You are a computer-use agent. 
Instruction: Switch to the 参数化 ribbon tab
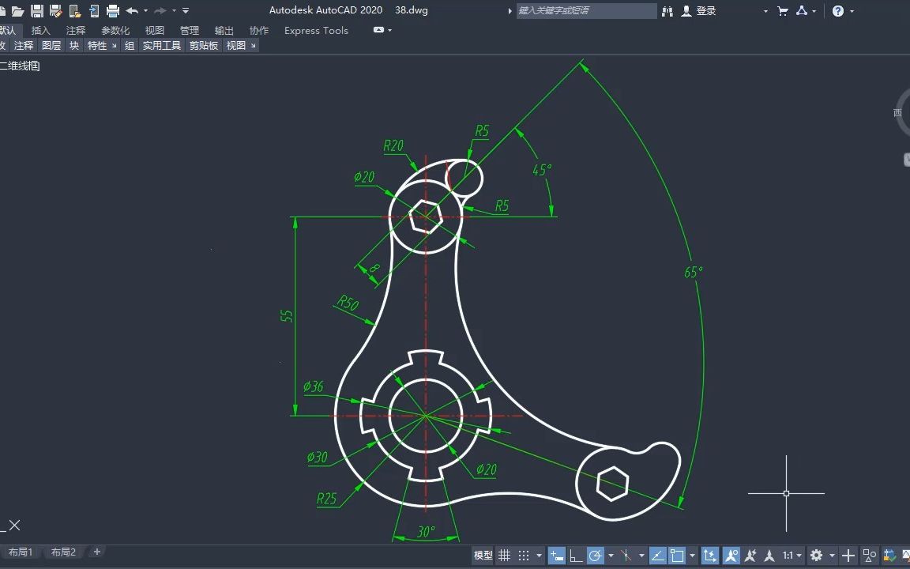pyautogui.click(x=115, y=30)
